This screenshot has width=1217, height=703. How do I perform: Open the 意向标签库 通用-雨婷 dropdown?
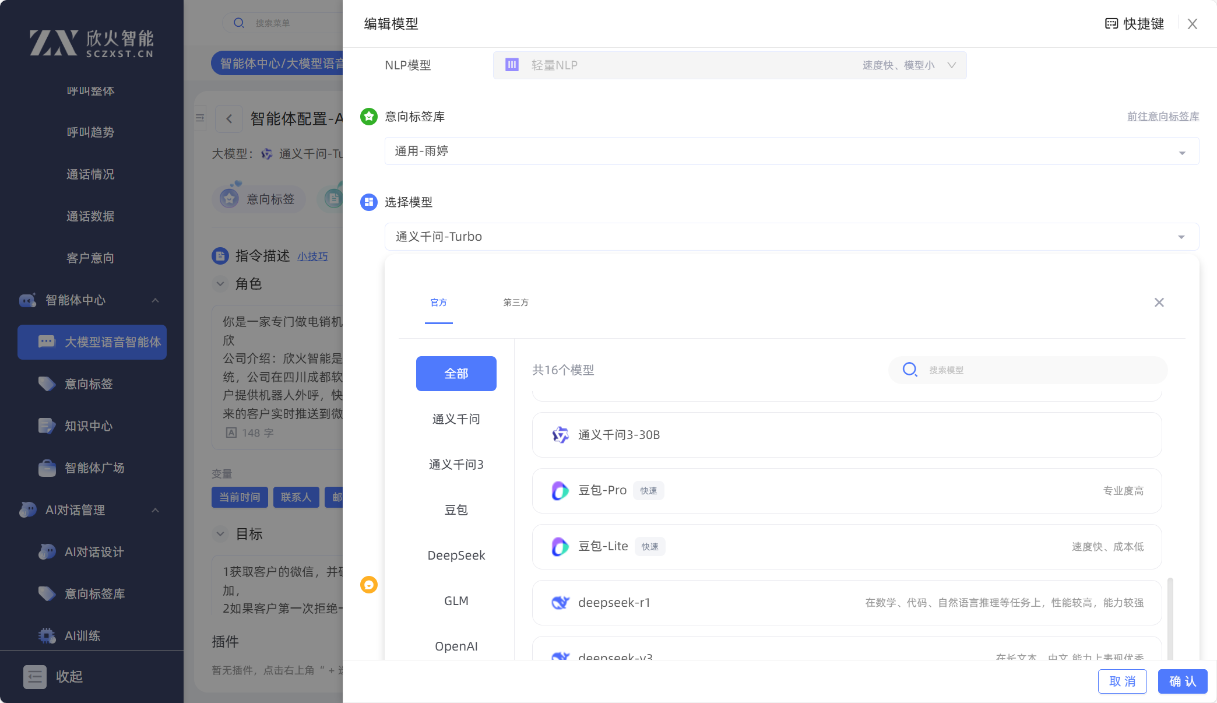click(791, 152)
